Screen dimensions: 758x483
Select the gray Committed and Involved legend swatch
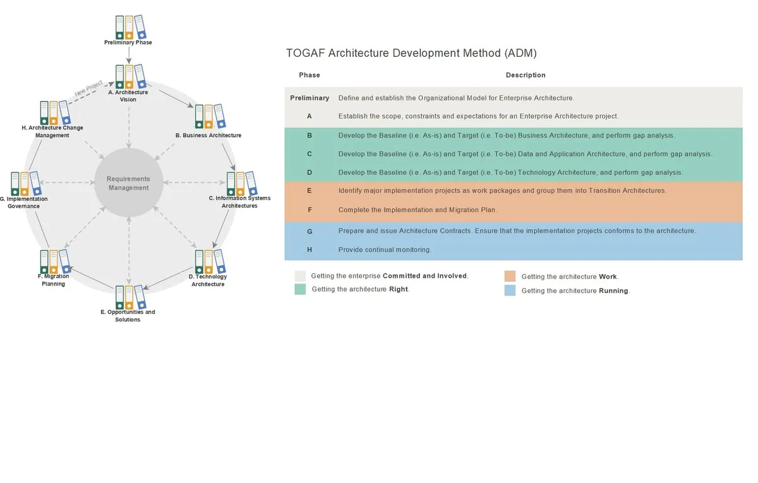(300, 276)
